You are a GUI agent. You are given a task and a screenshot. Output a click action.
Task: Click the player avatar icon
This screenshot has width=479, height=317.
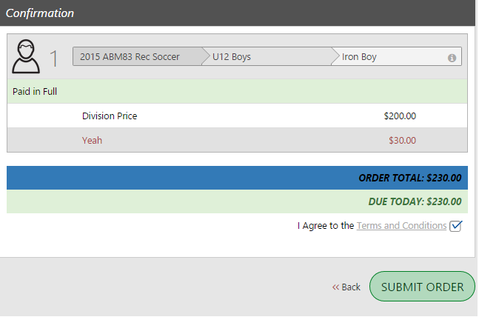[26, 56]
